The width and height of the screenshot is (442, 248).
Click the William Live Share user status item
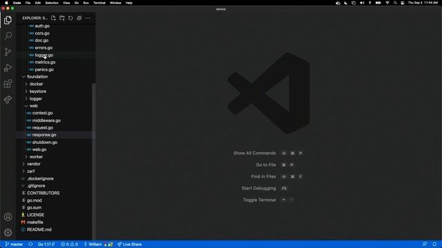[98, 245]
